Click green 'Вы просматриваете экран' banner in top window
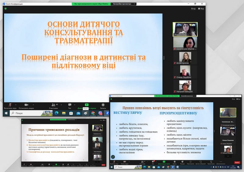This screenshot has height=172, width=244. click(91, 4)
